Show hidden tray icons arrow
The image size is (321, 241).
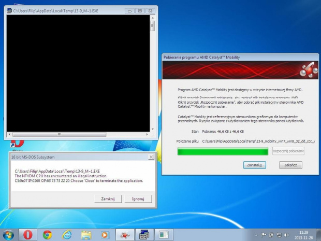coord(256,235)
